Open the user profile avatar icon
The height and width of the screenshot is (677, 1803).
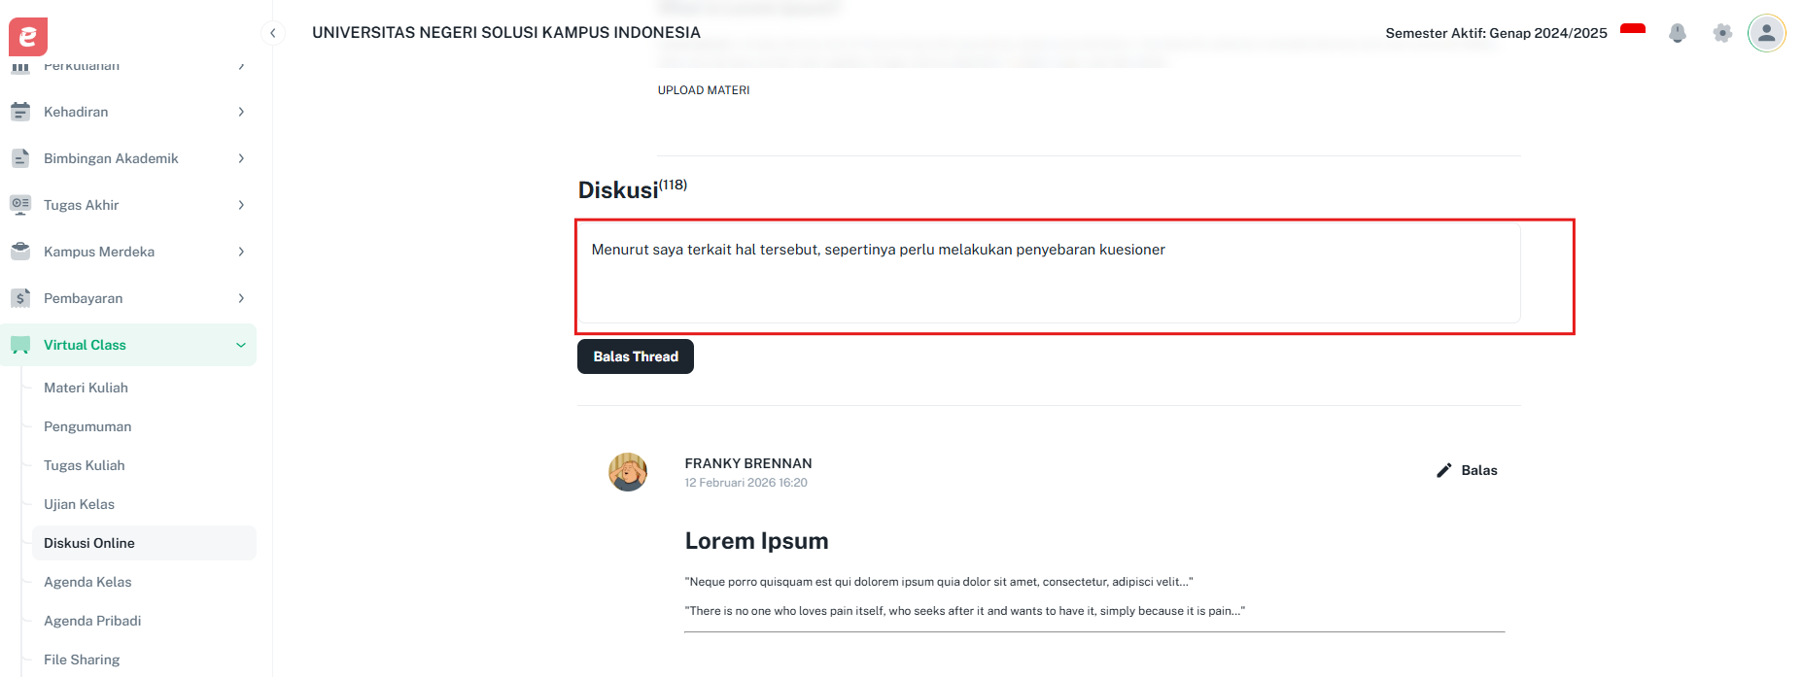1766,32
